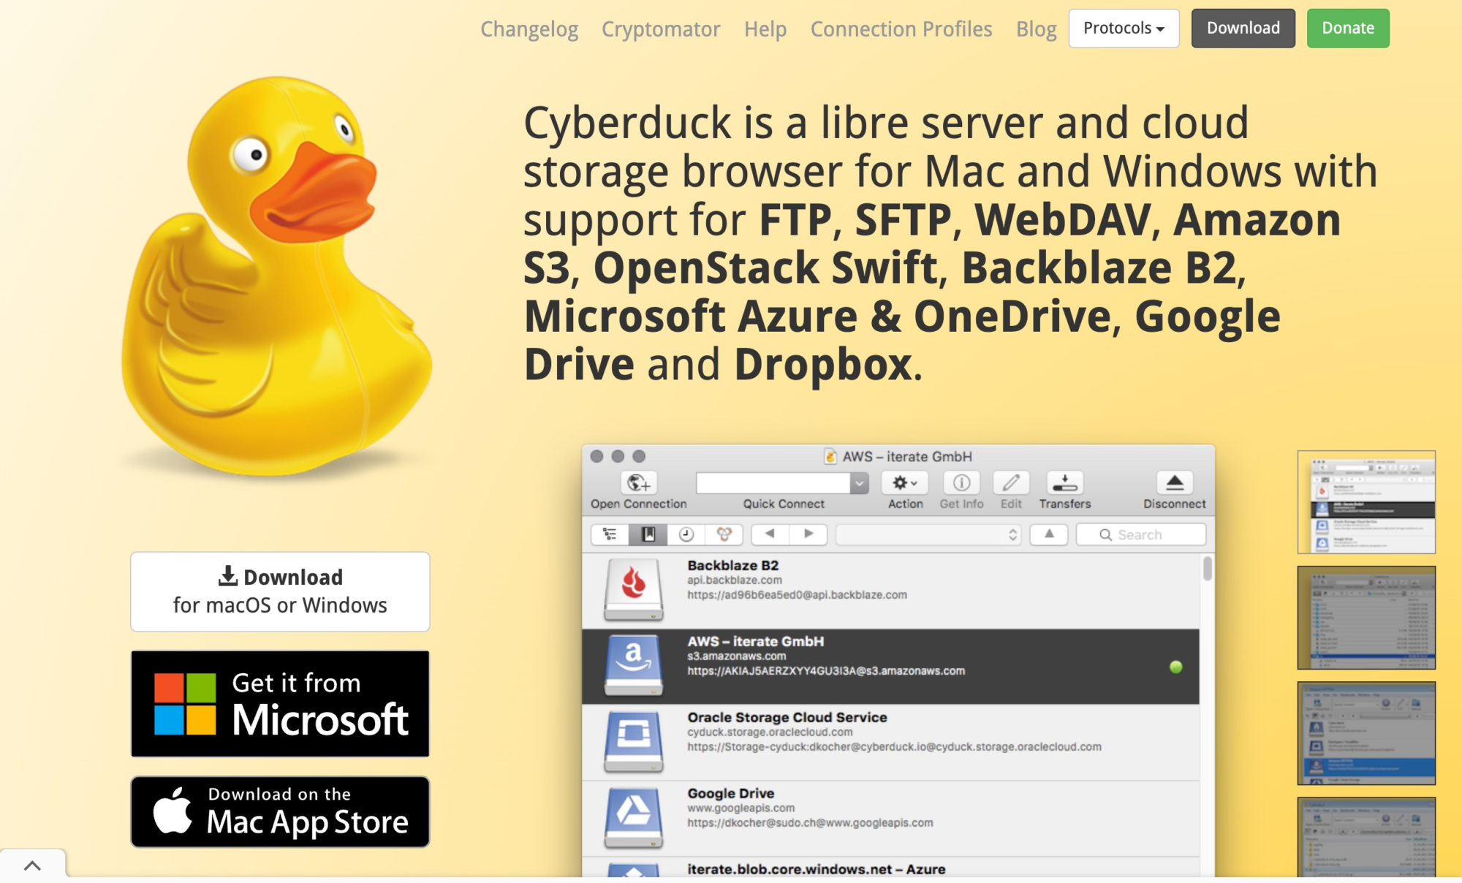The image size is (1462, 883).
Task: Expand the Protocols dropdown
Action: pos(1124,29)
